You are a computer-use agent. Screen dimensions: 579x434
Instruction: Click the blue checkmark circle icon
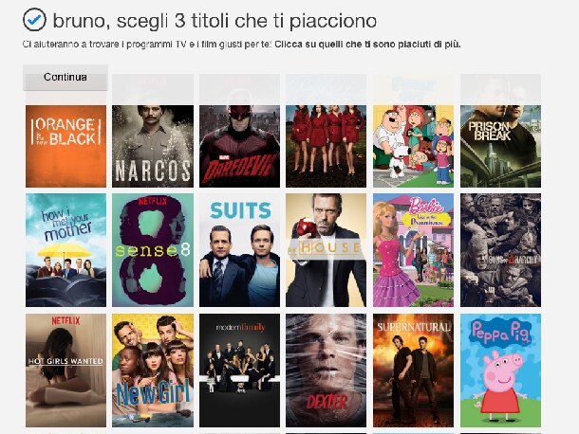[34, 20]
